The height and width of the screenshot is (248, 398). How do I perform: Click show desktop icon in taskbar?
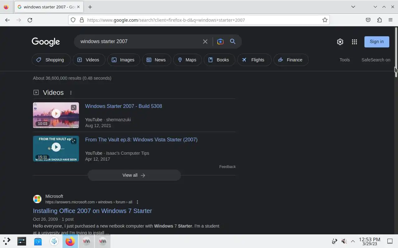390,241
